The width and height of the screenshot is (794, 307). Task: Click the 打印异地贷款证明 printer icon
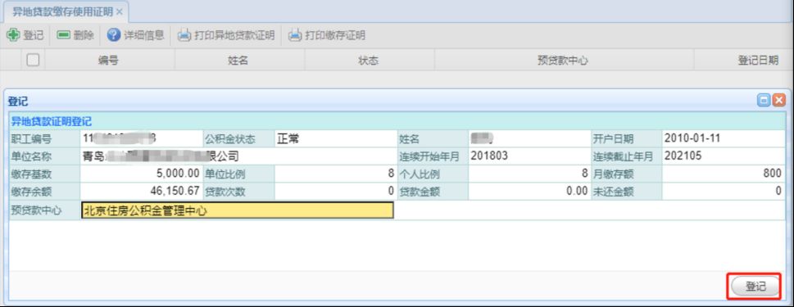tap(184, 35)
